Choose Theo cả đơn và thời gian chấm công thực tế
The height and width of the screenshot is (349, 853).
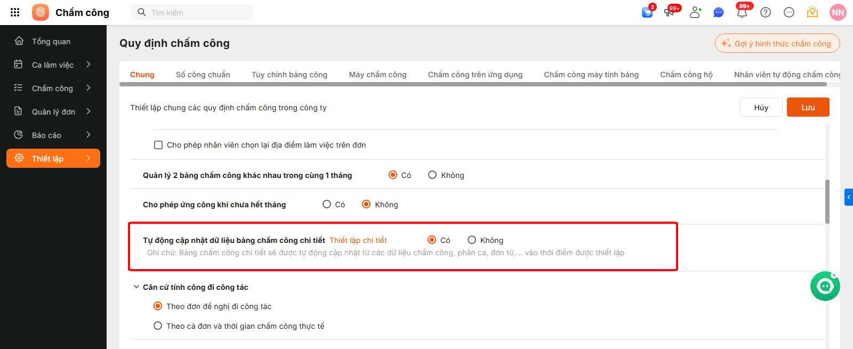pyautogui.click(x=158, y=326)
